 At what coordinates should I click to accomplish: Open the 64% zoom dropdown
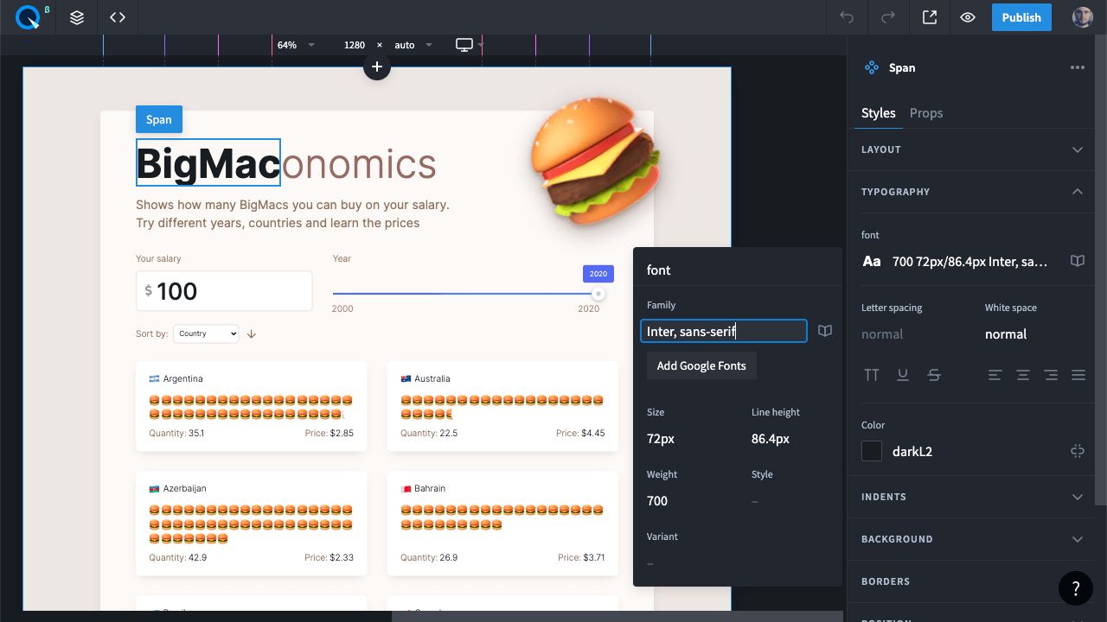(295, 45)
